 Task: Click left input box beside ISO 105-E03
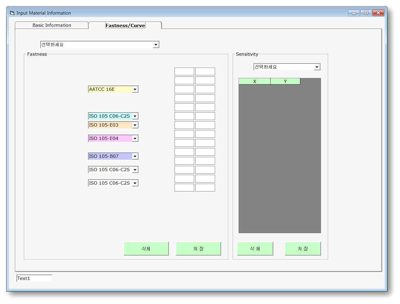[x=184, y=125]
